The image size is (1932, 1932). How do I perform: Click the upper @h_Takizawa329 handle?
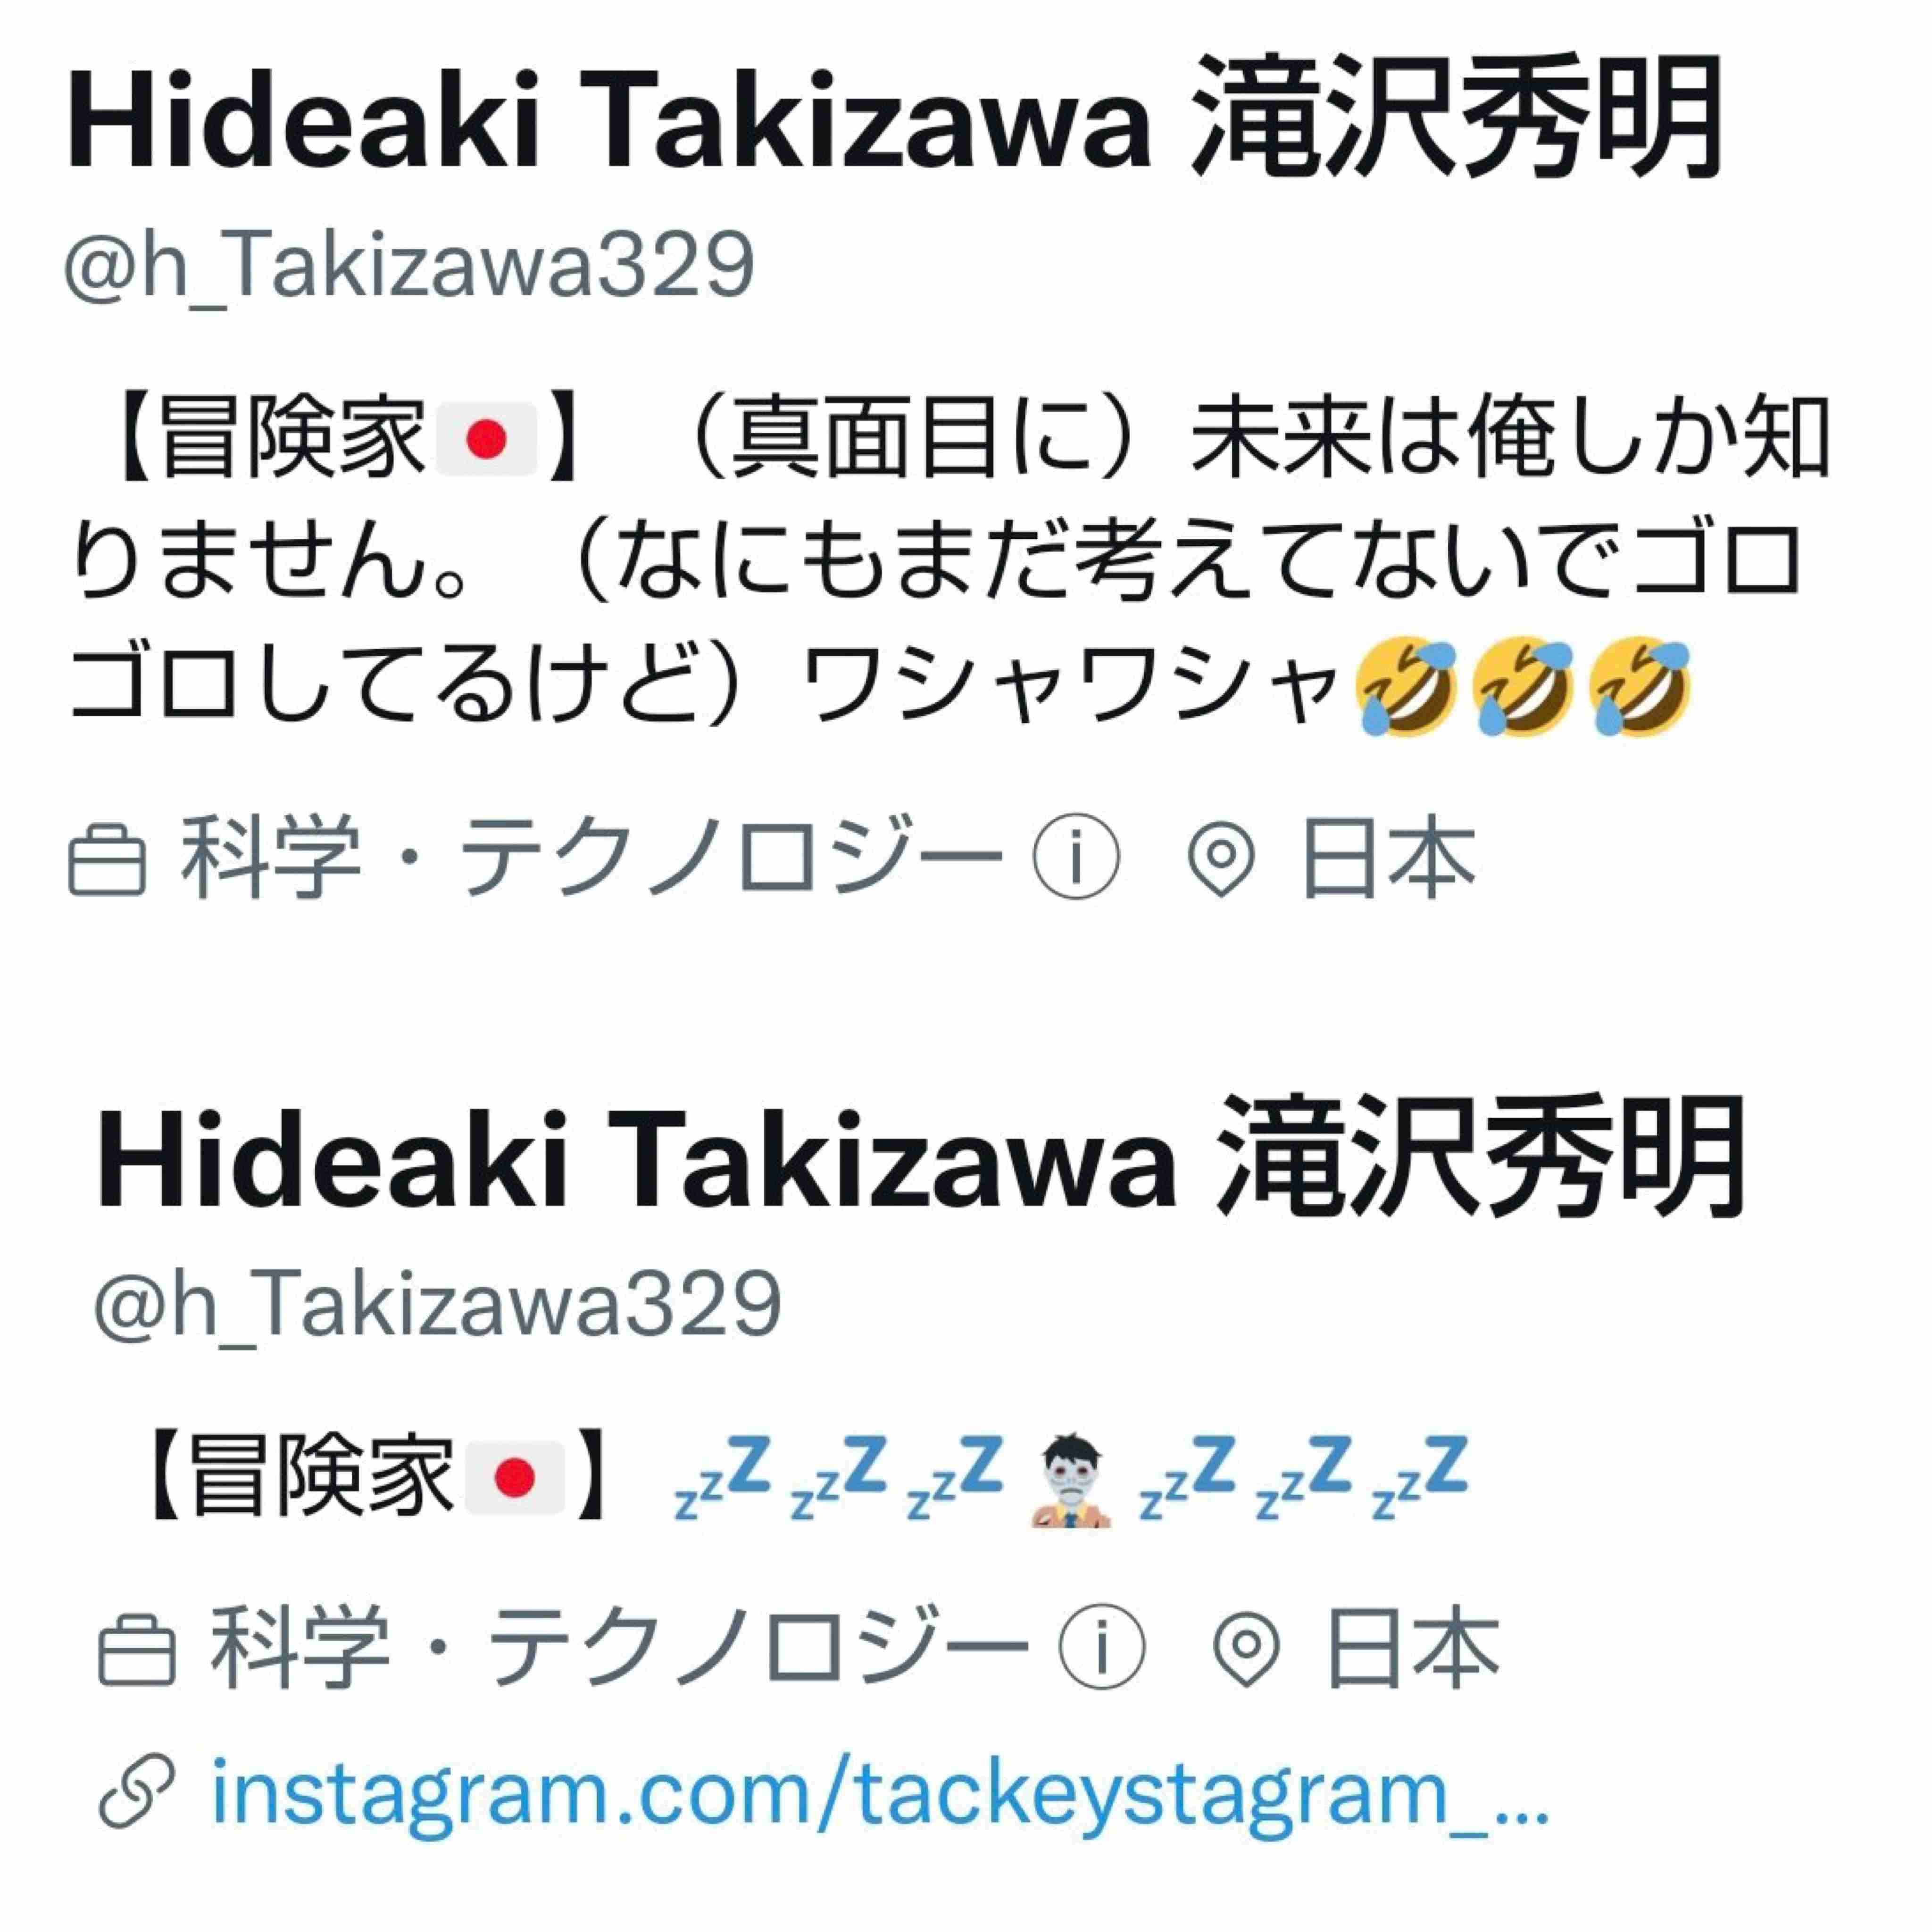click(409, 264)
